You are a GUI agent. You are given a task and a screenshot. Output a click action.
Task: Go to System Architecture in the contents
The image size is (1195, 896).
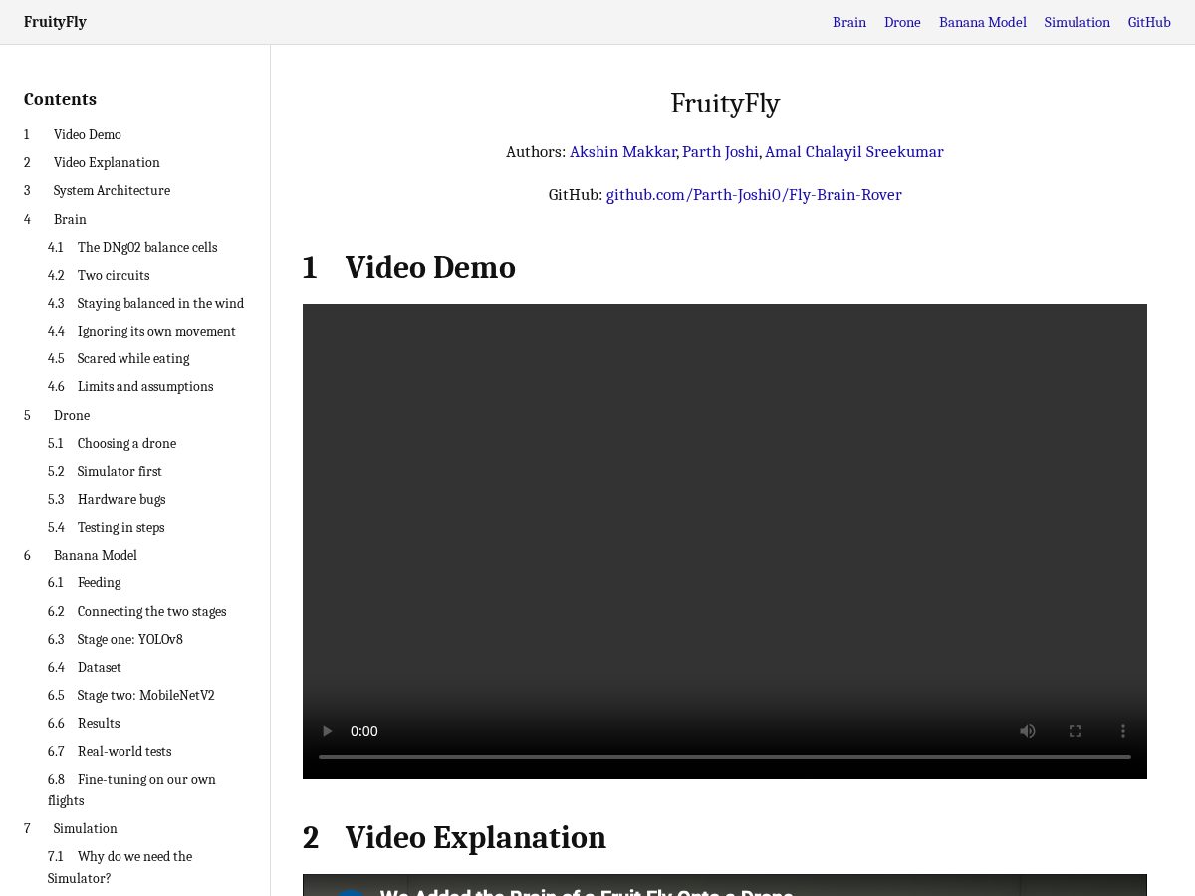(97, 190)
